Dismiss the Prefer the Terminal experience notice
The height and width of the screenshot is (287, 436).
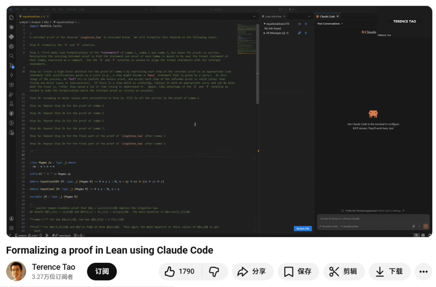point(403,211)
